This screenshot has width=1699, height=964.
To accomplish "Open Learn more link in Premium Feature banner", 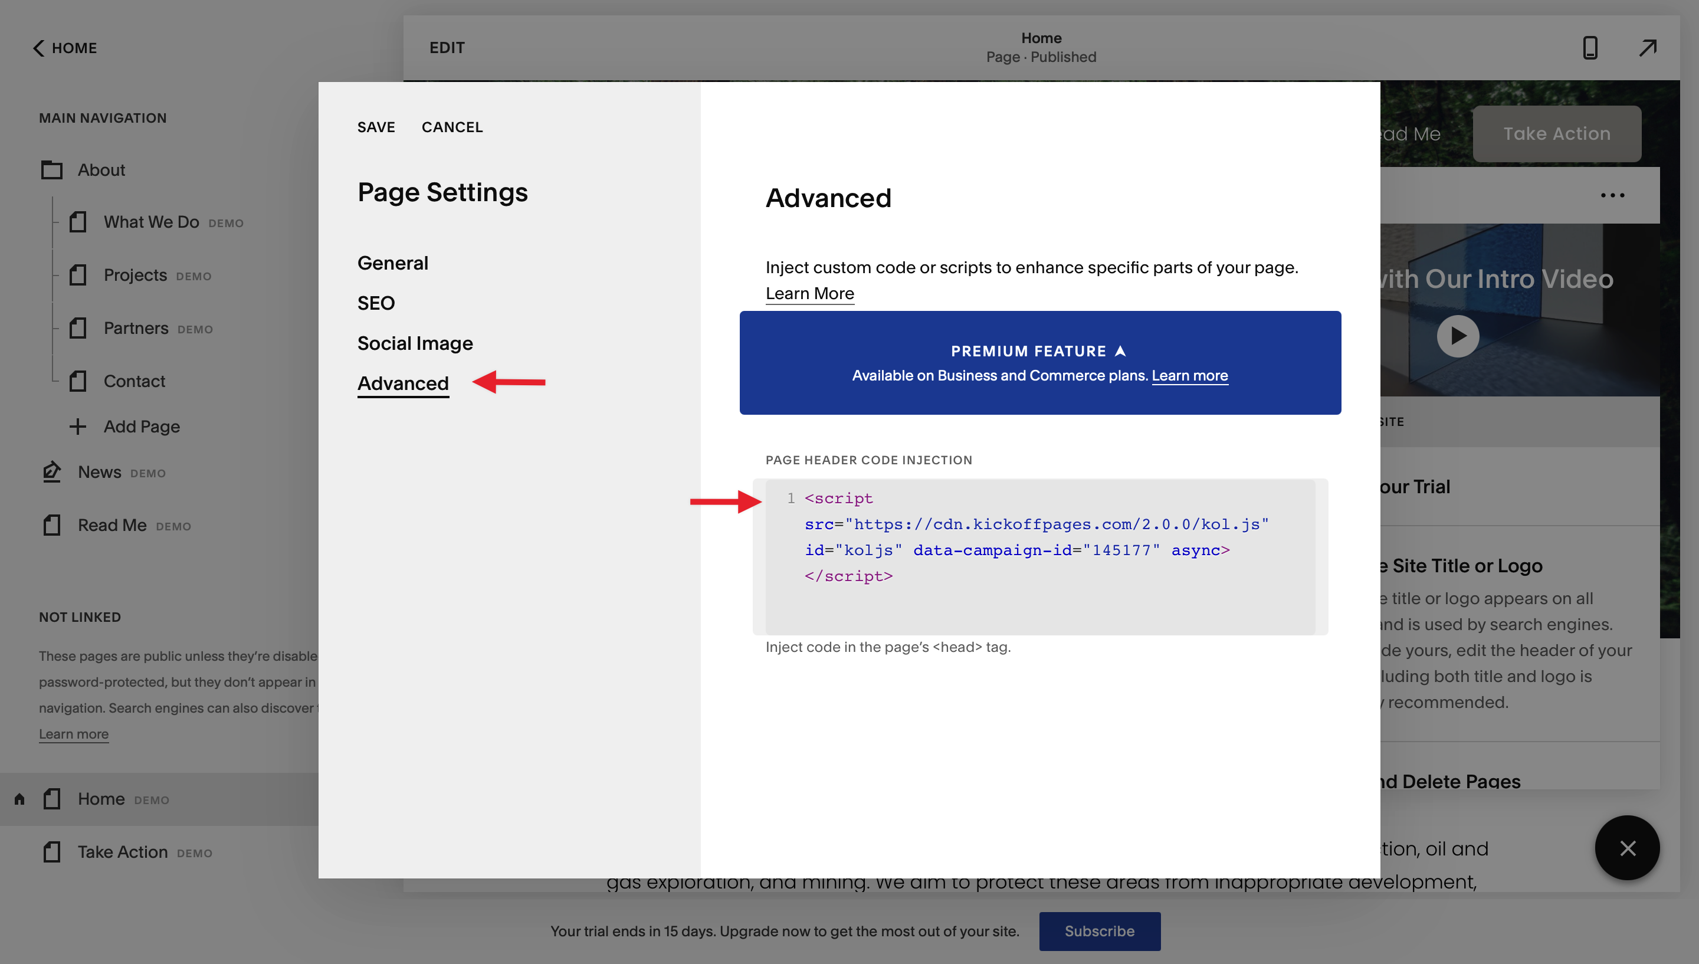I will 1189,375.
